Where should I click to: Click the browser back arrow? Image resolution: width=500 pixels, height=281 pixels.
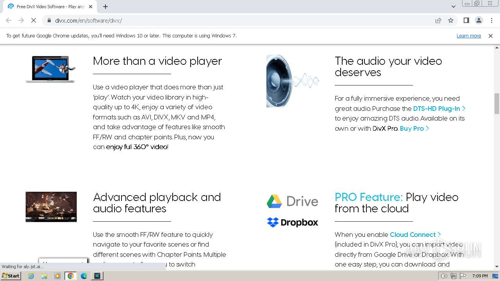9,20
